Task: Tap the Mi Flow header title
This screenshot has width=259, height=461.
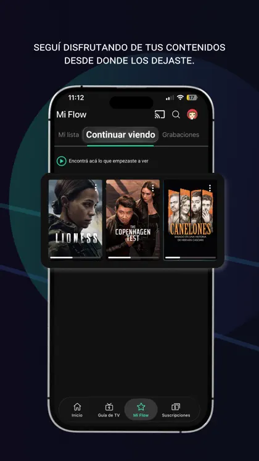Action: tap(72, 114)
